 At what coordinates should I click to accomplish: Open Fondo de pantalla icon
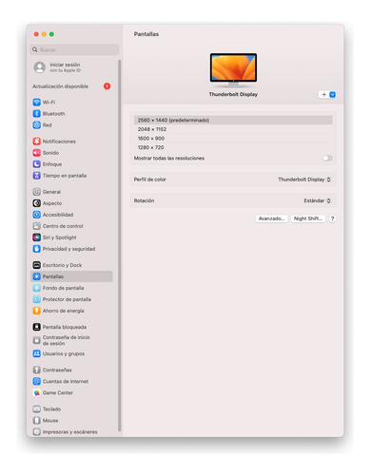37,288
